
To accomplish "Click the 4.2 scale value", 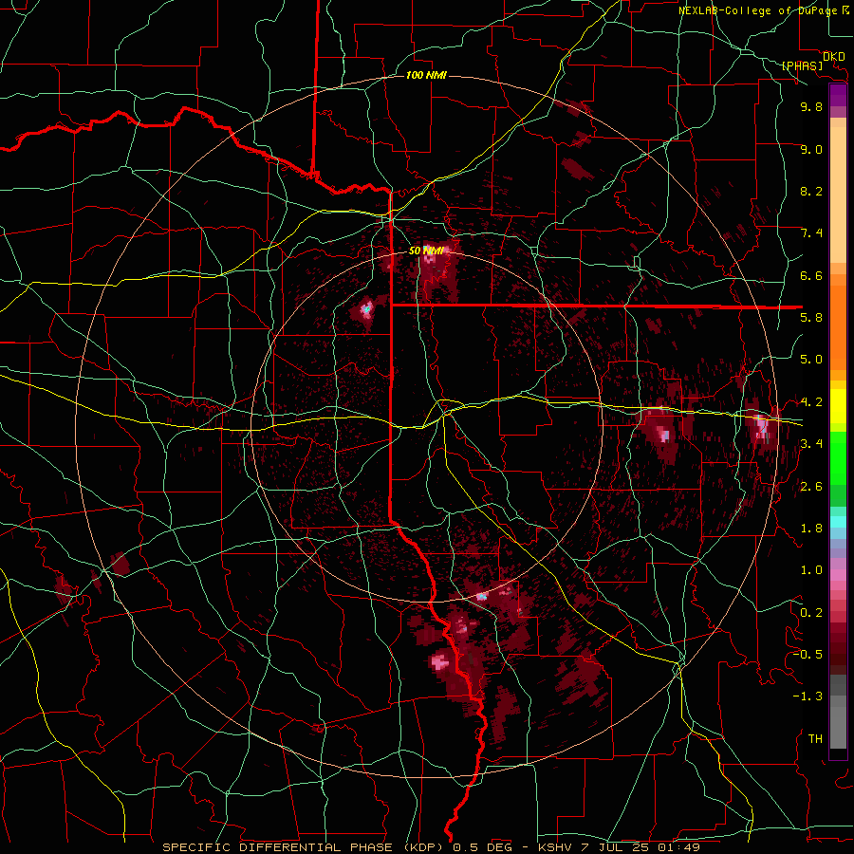I will 811,402.
